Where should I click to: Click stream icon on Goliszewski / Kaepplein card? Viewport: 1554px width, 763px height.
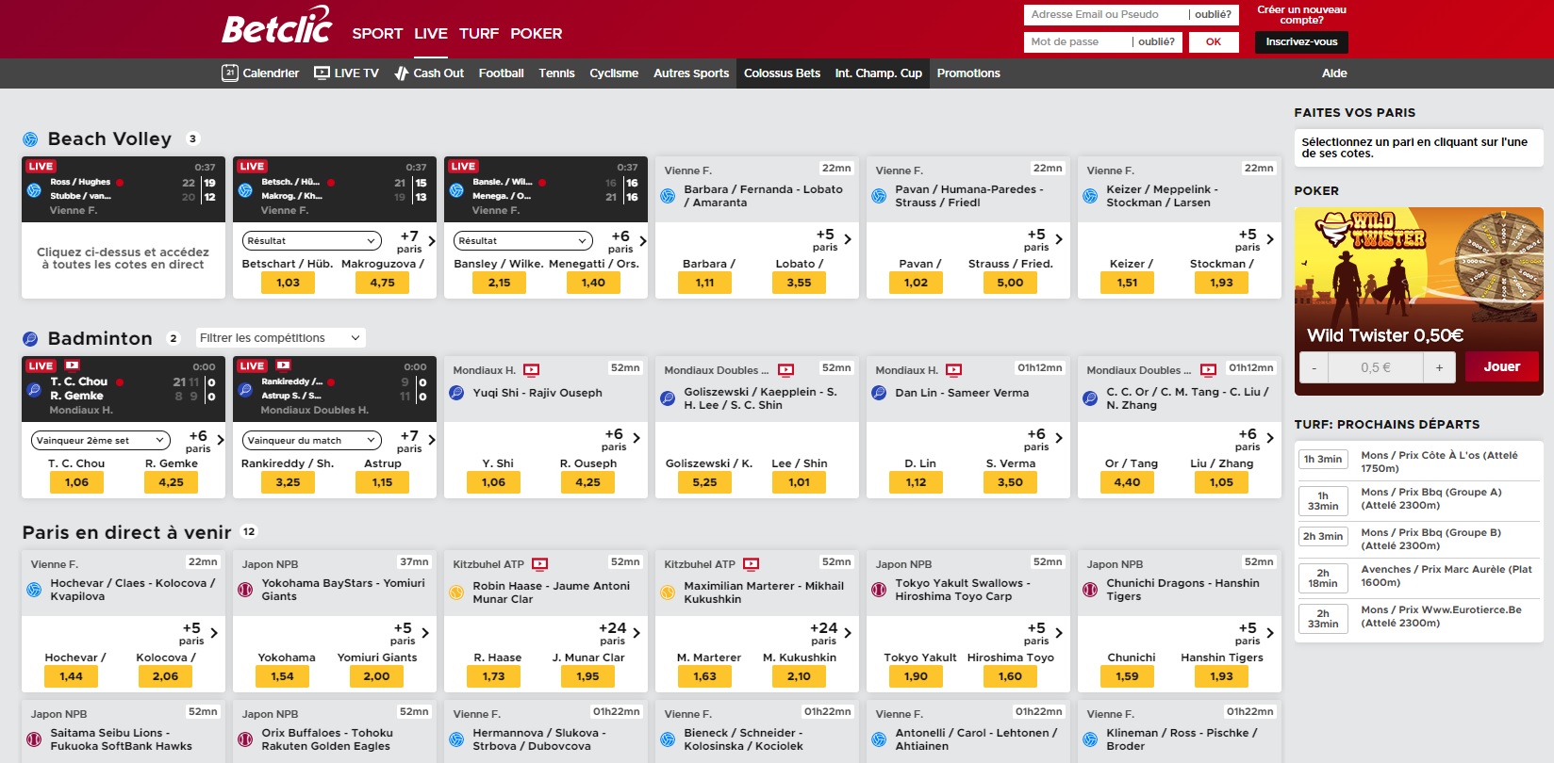pos(786,370)
